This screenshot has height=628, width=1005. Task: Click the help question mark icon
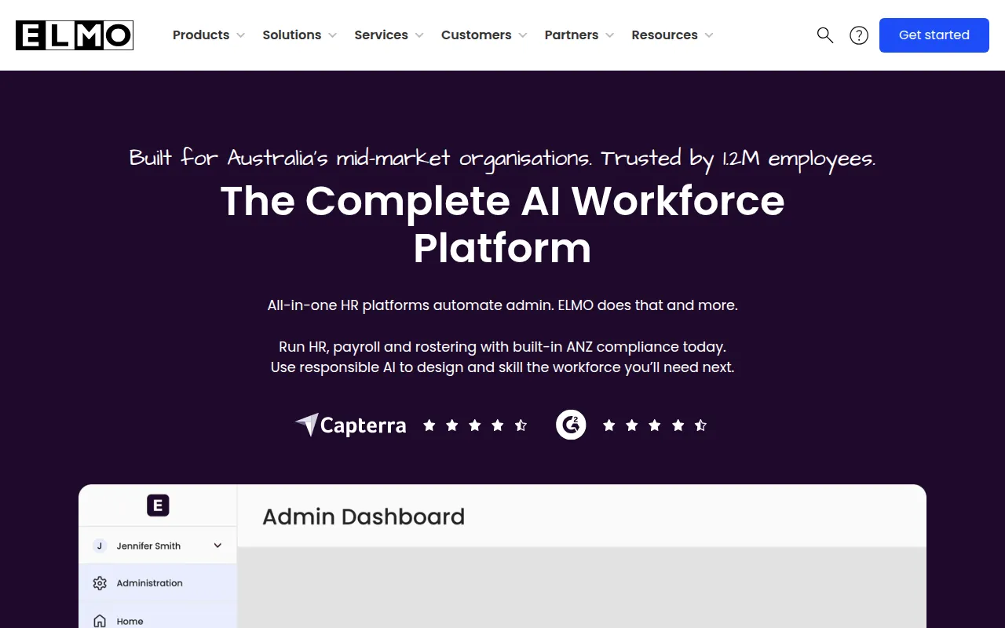(859, 35)
